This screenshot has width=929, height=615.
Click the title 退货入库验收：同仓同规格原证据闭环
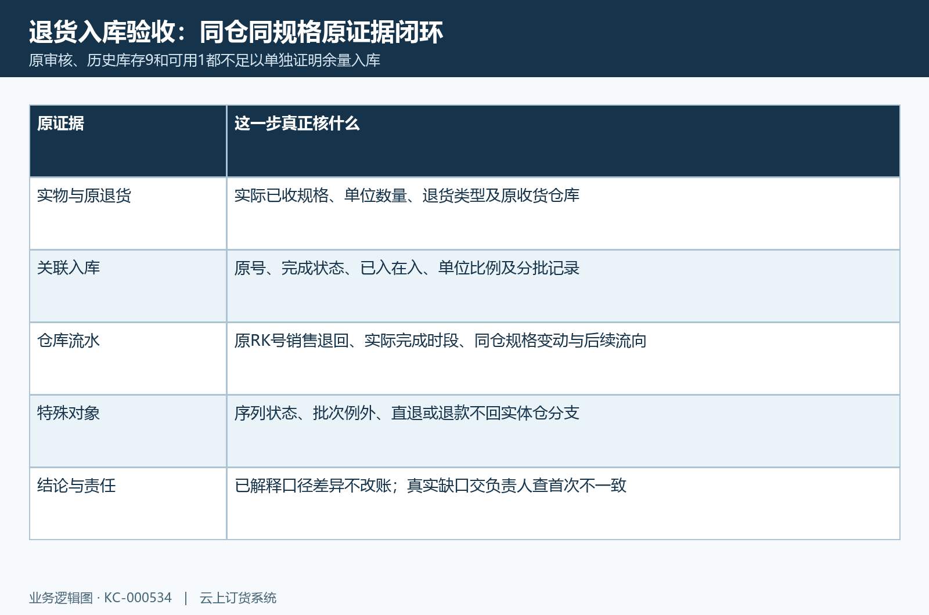pyautogui.click(x=236, y=32)
